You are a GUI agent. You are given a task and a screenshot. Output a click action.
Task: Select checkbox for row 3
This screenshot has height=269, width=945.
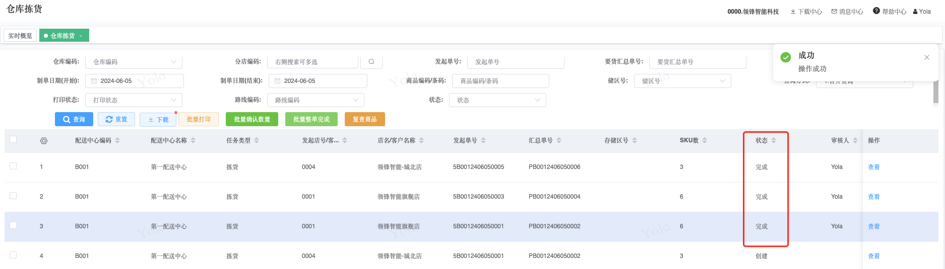pyautogui.click(x=13, y=226)
